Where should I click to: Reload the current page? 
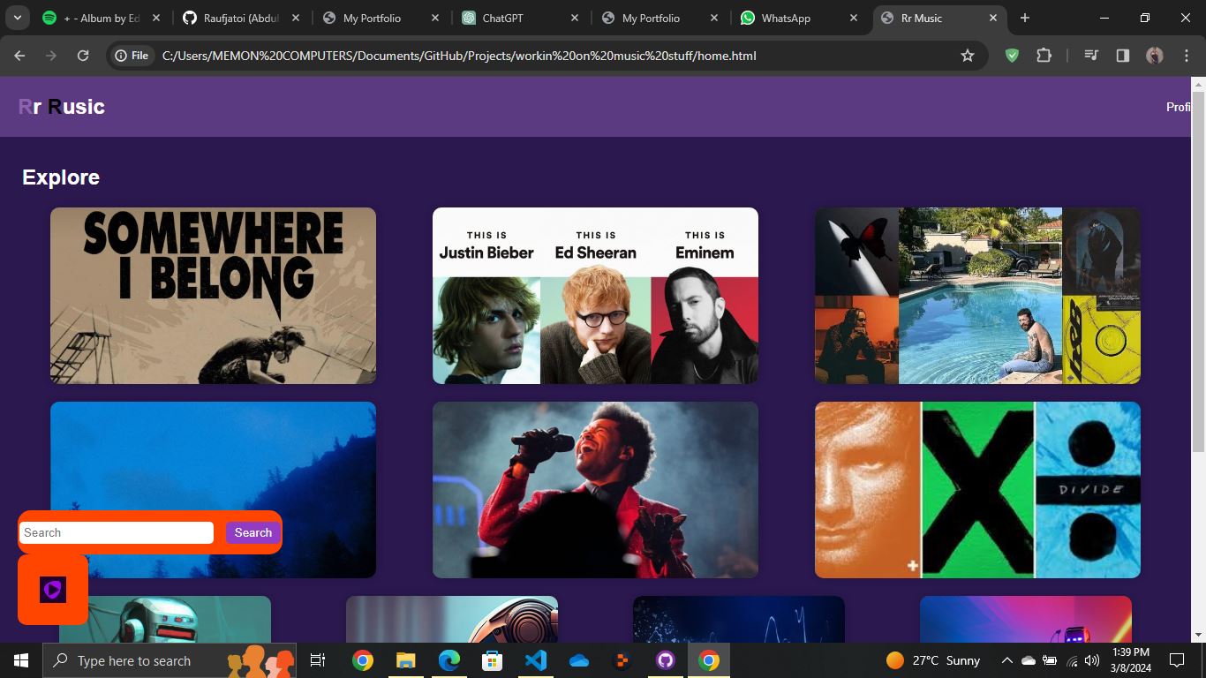(83, 56)
